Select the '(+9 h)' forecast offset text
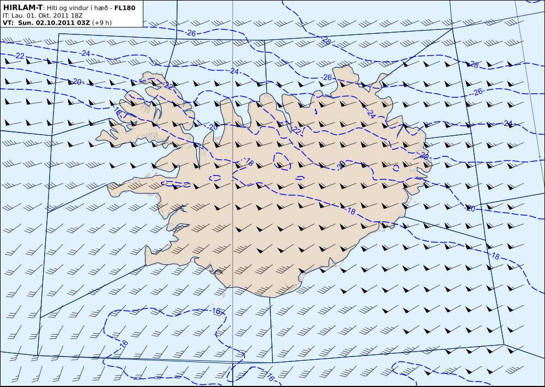 click(102, 22)
